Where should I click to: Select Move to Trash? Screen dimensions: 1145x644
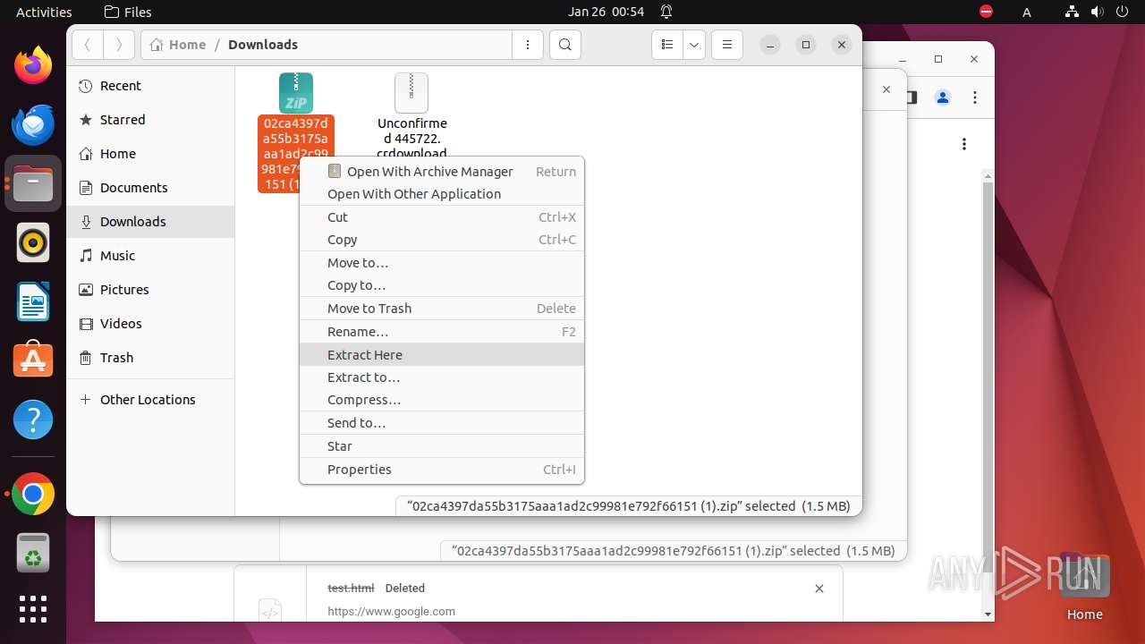click(x=442, y=309)
